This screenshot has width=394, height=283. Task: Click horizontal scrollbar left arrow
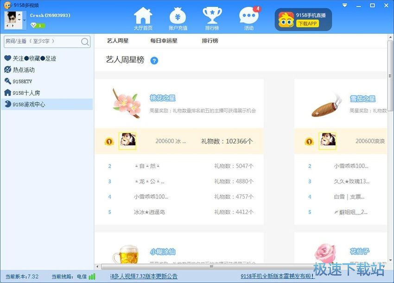point(97,266)
